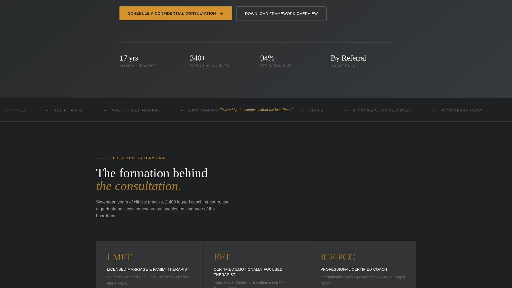The height and width of the screenshot is (288, 512).
Task: Click the 17 yrs clinical practice stat
Action: pyautogui.click(x=138, y=61)
